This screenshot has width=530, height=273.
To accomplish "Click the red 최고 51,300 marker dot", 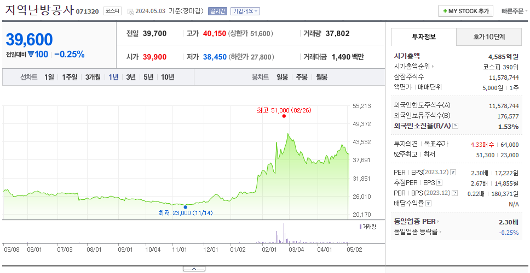I will click(284, 116).
